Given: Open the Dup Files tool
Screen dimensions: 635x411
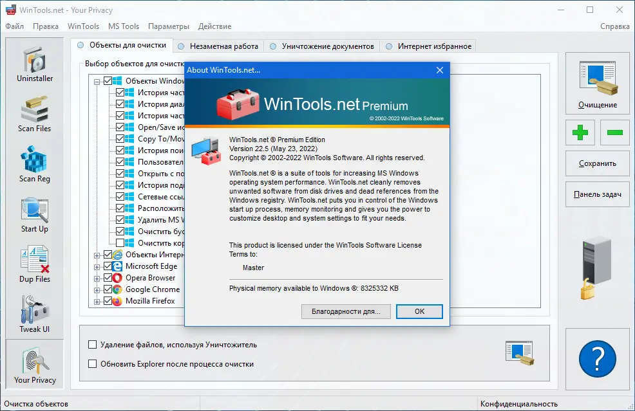Looking at the screenshot, I should [x=35, y=264].
